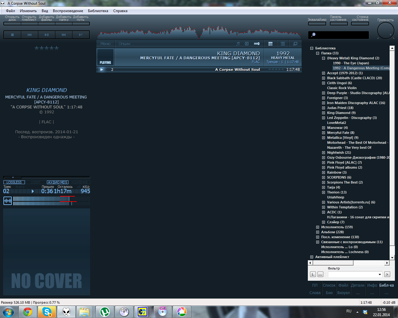This screenshot has height=318, width=398.
Task: Set rating with the stars above the artist name
Action: tap(47, 48)
